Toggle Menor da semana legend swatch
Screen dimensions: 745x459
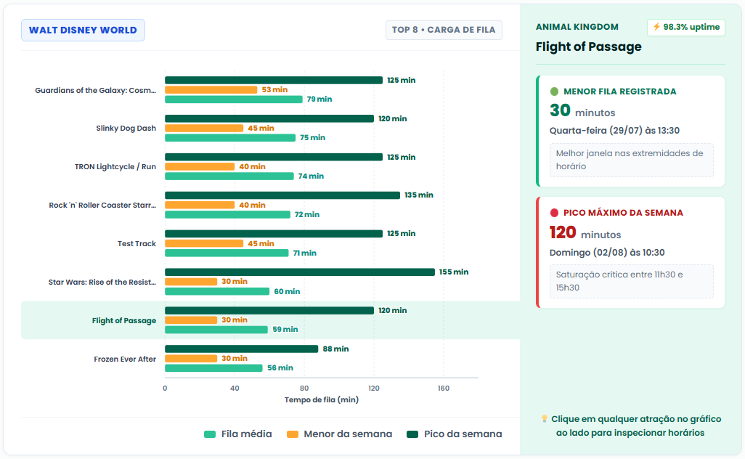click(293, 434)
